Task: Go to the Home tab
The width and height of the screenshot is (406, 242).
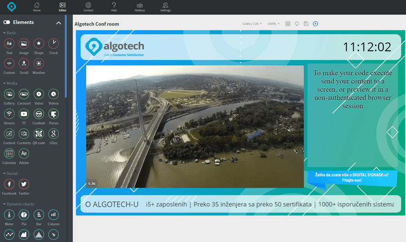Action: pyautogui.click(x=37, y=7)
